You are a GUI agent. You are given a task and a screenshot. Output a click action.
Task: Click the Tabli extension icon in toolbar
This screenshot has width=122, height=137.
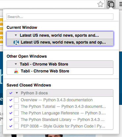click(x=111, y=4)
